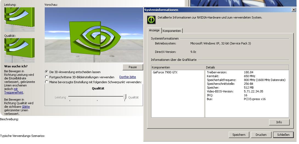Pause the 3D preview animation

pyautogui.click(x=133, y=67)
